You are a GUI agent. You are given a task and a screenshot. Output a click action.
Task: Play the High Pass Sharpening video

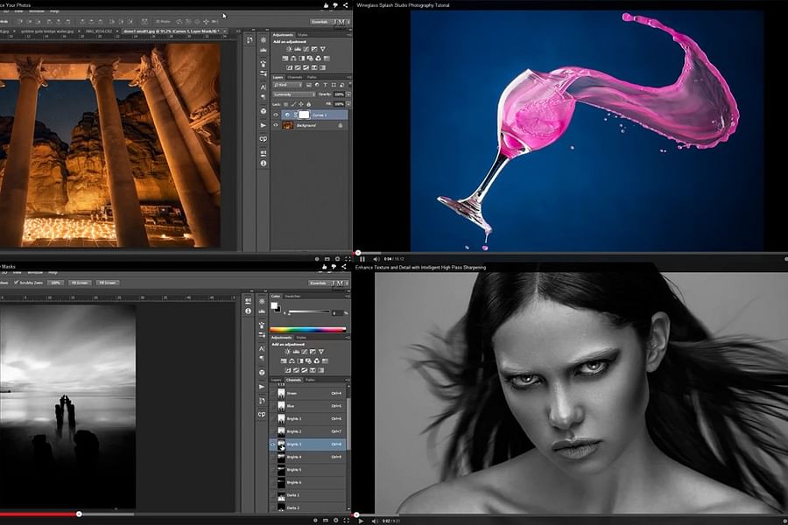pyautogui.click(x=362, y=521)
